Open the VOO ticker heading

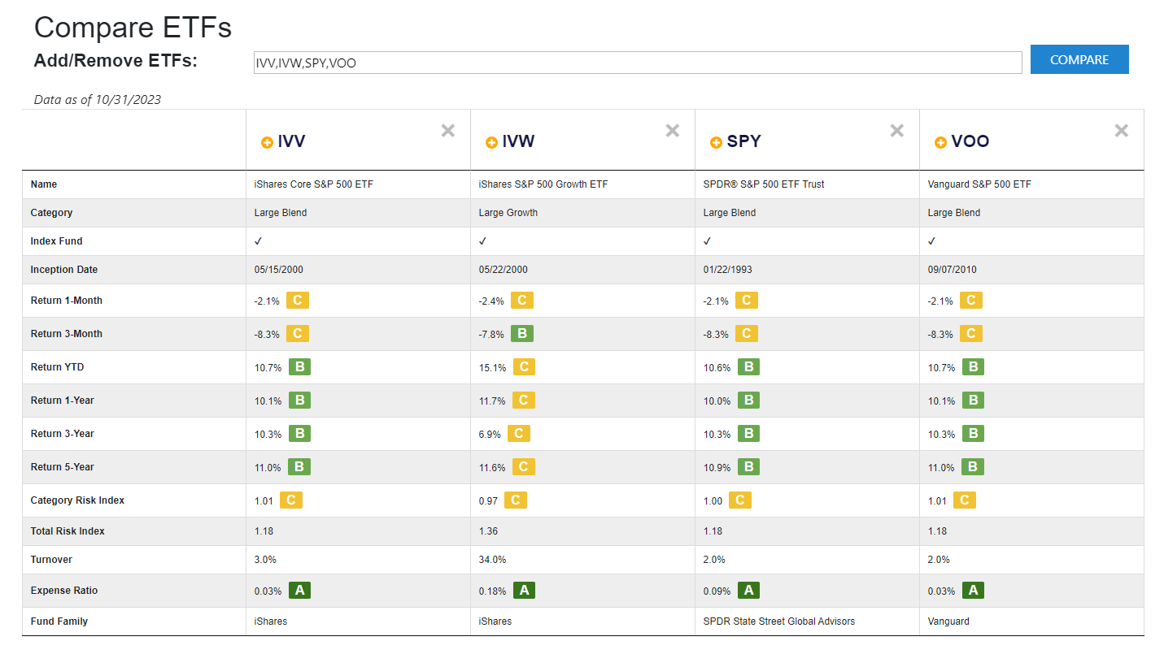point(970,141)
